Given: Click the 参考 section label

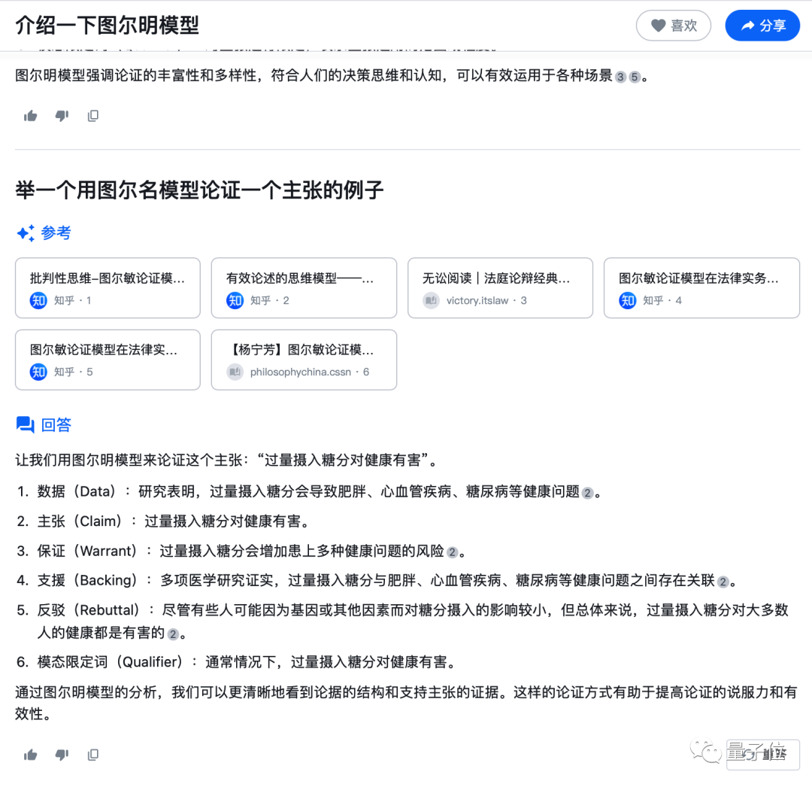Looking at the screenshot, I should [56, 233].
